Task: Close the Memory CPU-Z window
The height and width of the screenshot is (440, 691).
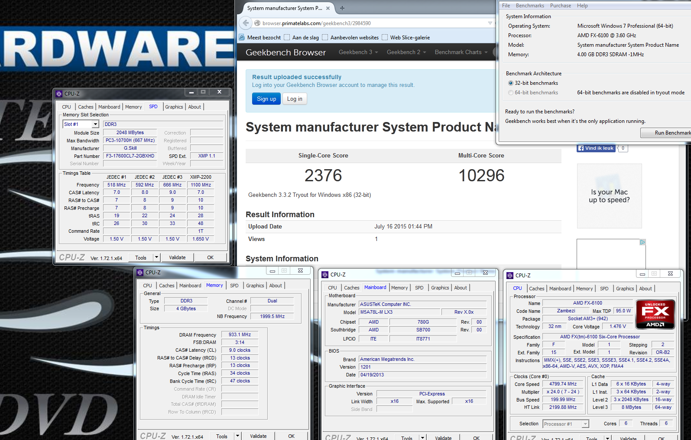Action: [x=300, y=271]
